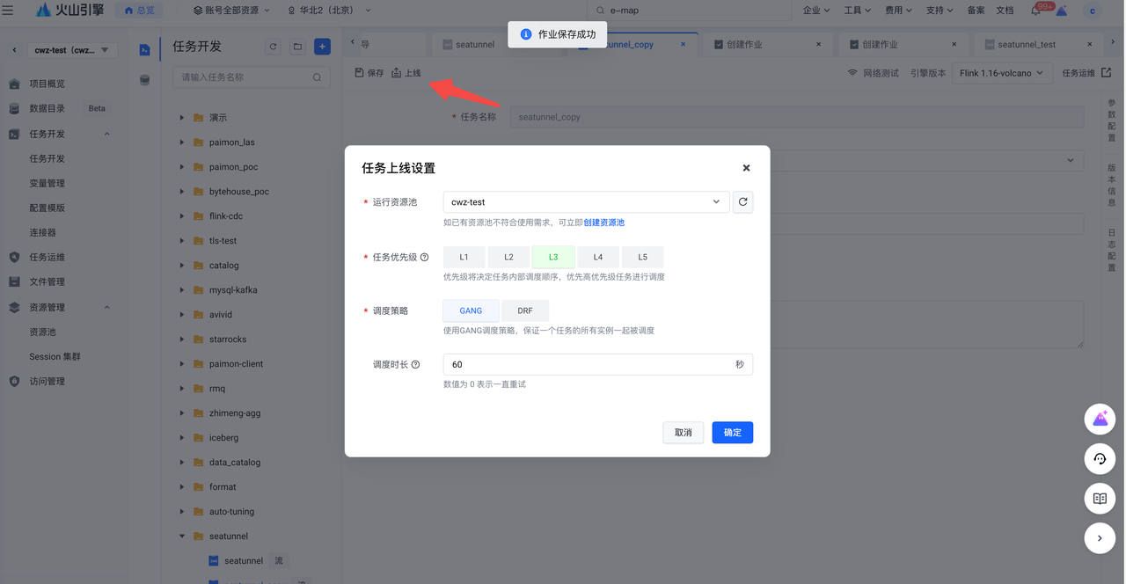The image size is (1126, 584).
Task: Close the 任务上线设置 dialog
Action: click(746, 168)
